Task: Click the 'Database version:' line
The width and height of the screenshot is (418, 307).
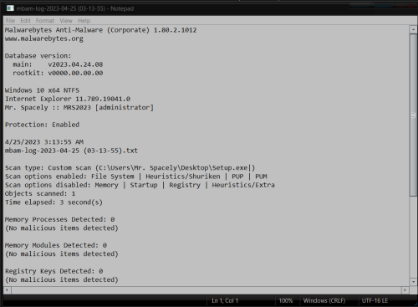Action: pos(38,56)
